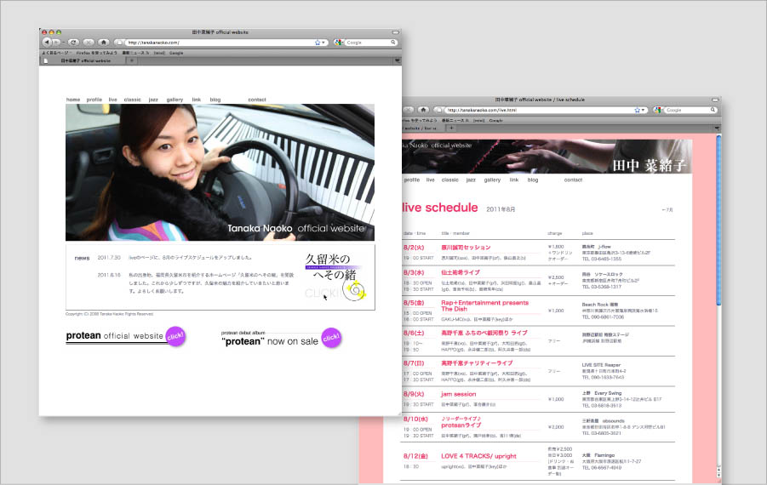Click search magnifier in live schedule window

point(713,110)
